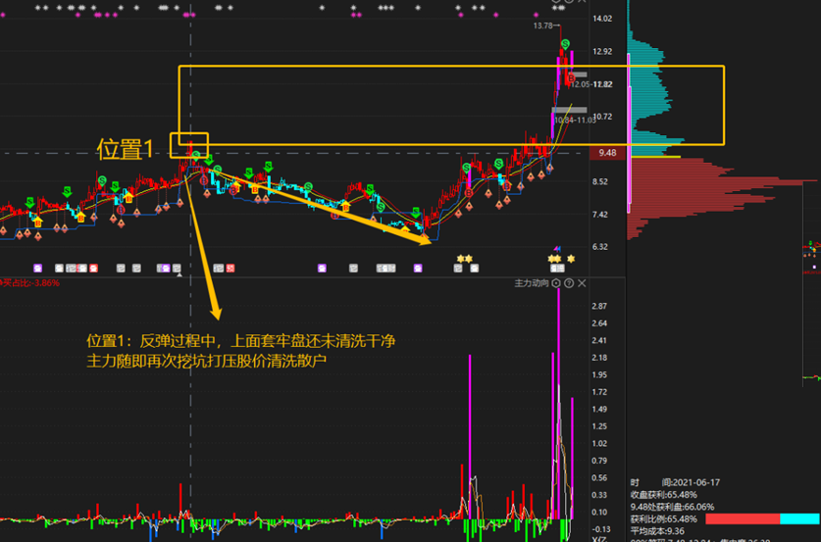Click cyan segment of profit ratio bar
The width and height of the screenshot is (821, 542).
(x=800, y=519)
